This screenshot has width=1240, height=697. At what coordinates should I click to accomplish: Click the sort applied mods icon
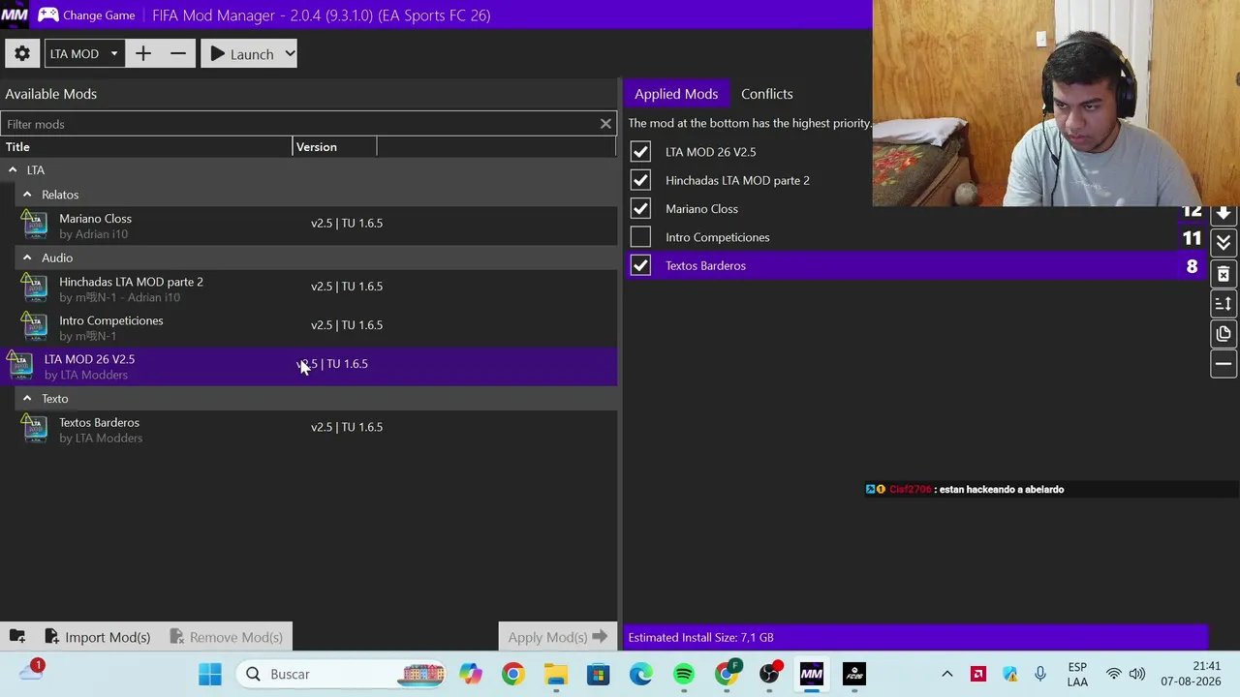point(1224,304)
